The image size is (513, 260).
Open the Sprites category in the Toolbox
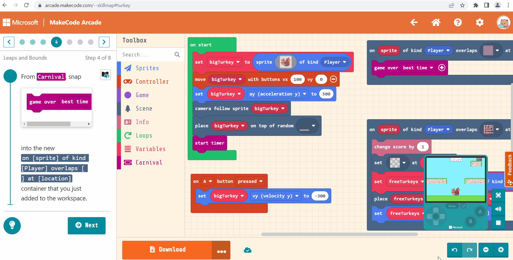click(147, 68)
